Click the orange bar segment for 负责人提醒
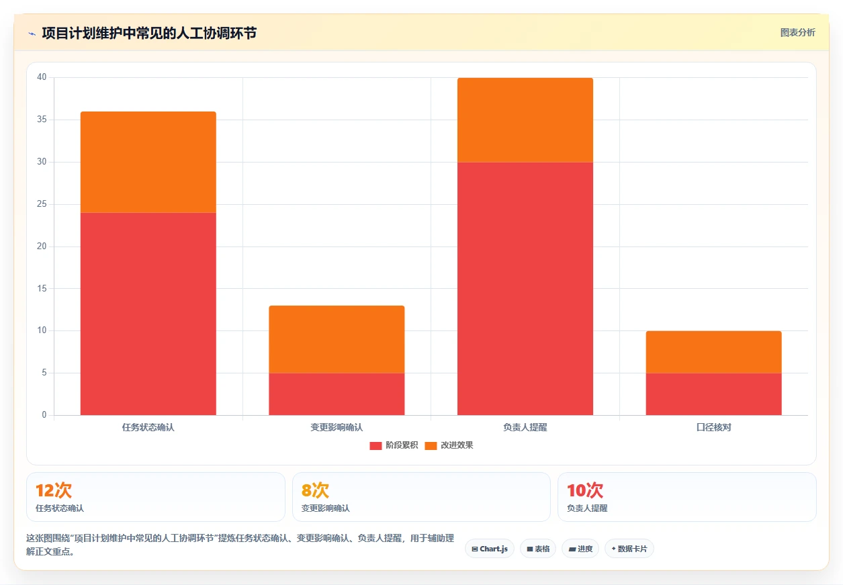 tap(525, 120)
